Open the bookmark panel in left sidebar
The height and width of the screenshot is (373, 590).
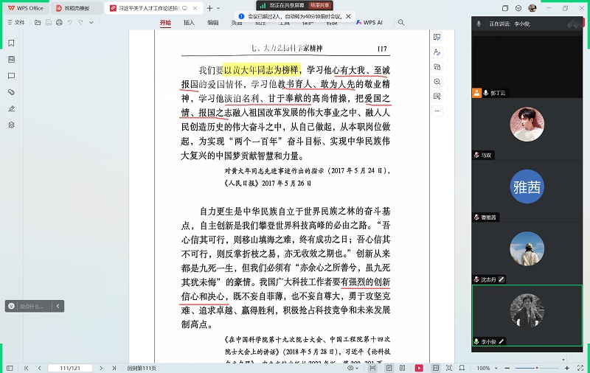[x=11, y=43]
